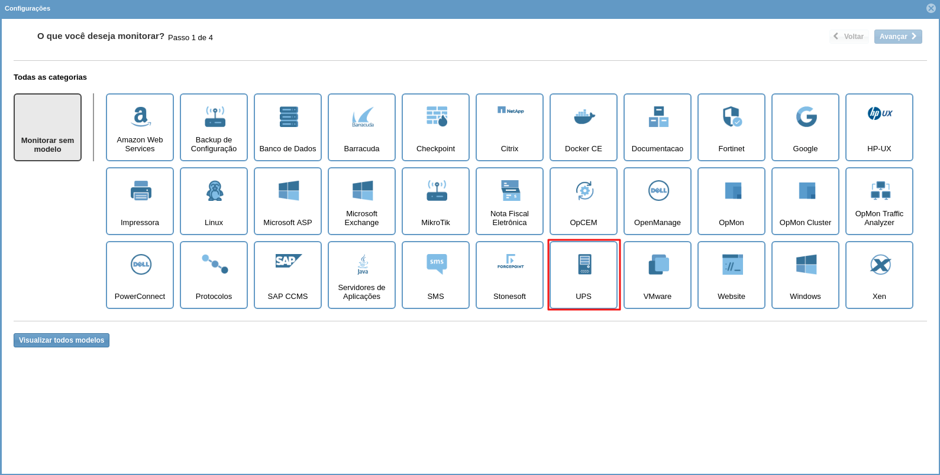Select the OpenManage Dell icon
Viewport: 940px width, 475px height.
coord(658,191)
